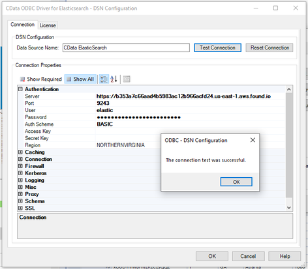Click the Property Pages toolbar icon
The height and width of the screenshot is (269, 308).
127,79
